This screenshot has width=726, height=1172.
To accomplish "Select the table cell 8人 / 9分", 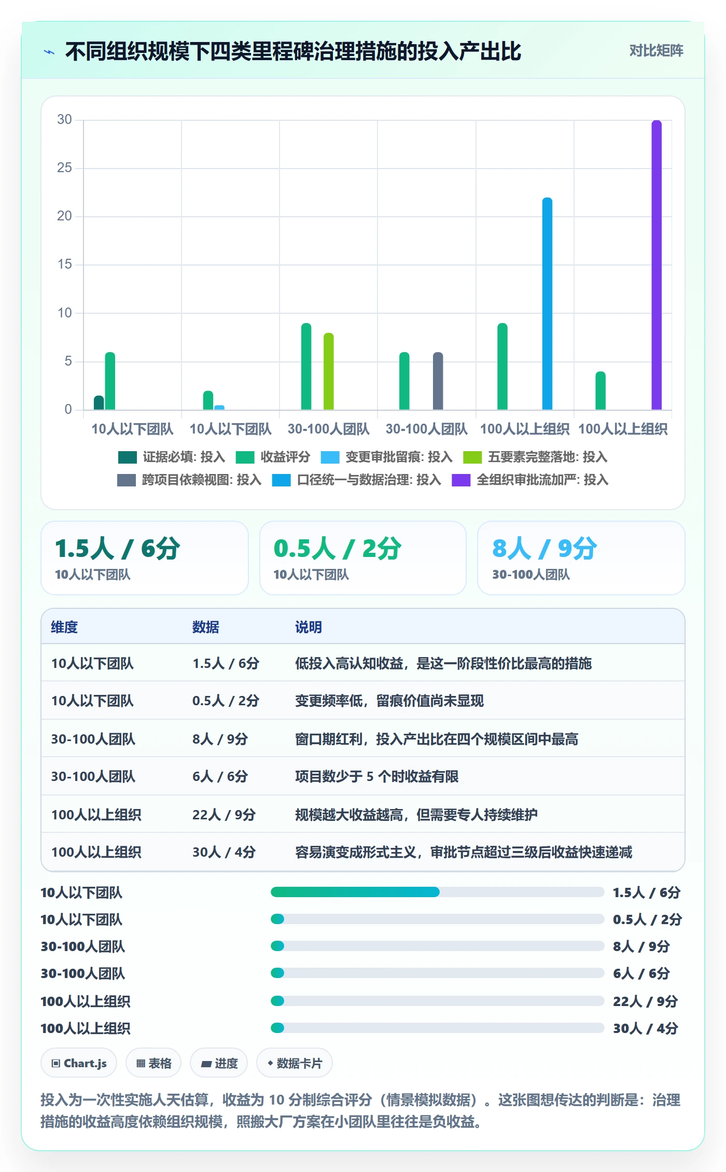I will click(x=220, y=739).
